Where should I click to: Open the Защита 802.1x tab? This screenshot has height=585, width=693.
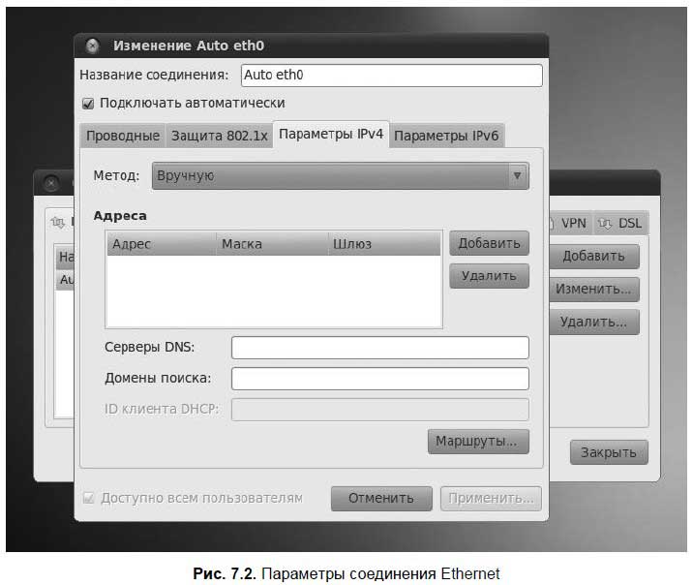click(219, 136)
